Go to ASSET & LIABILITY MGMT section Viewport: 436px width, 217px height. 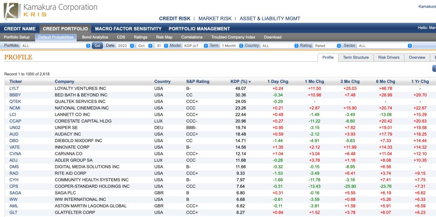click(x=270, y=19)
